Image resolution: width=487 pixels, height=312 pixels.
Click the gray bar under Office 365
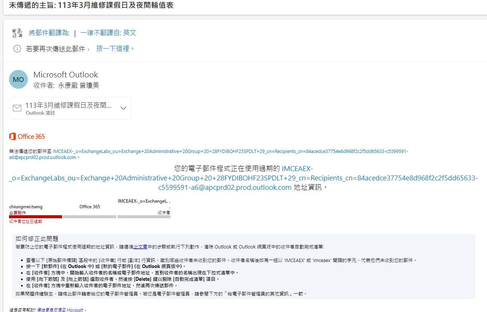pos(90,217)
